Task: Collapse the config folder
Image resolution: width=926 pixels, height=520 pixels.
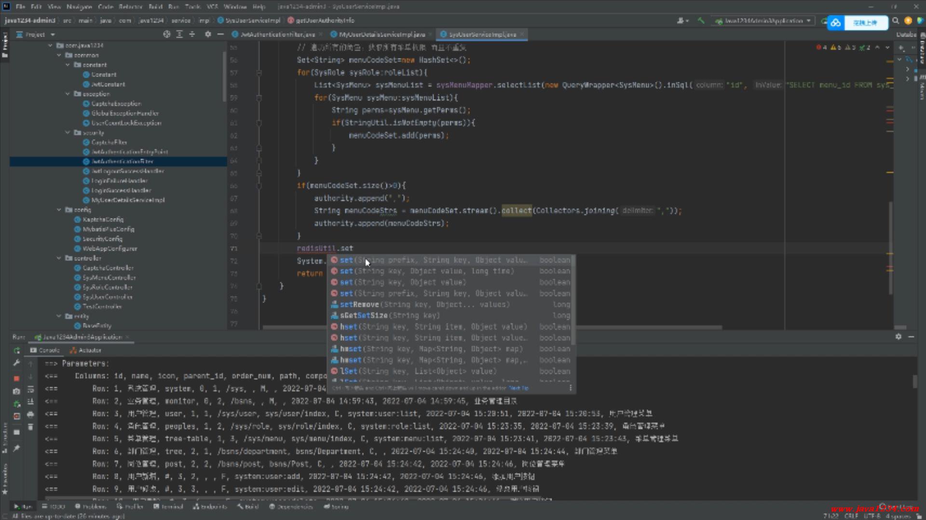Action: tap(59, 210)
